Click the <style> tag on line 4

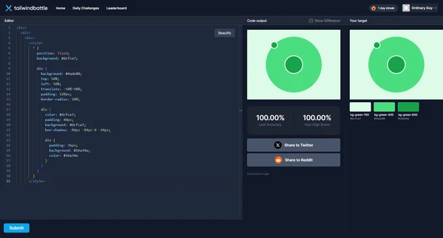[x=36, y=43]
